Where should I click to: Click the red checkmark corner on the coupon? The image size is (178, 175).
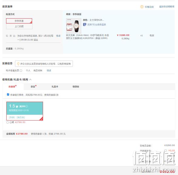42,119
